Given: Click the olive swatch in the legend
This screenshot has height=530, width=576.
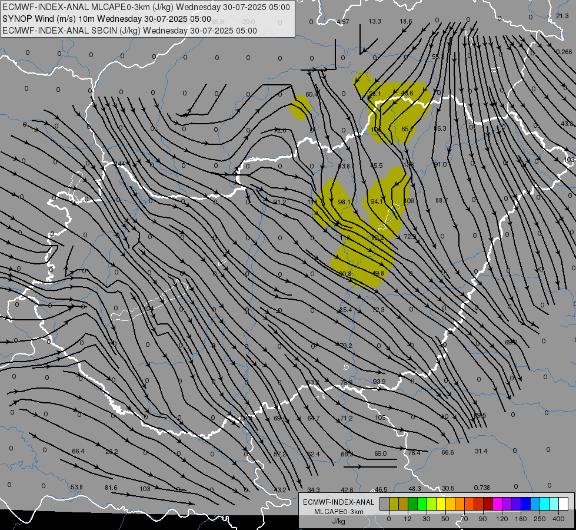Looking at the screenshot, I should 394,504.
